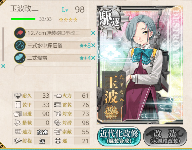Click the 12.7cm twin gun red icon
Viewport: 192px width, 150px height.
click(x=20, y=33)
